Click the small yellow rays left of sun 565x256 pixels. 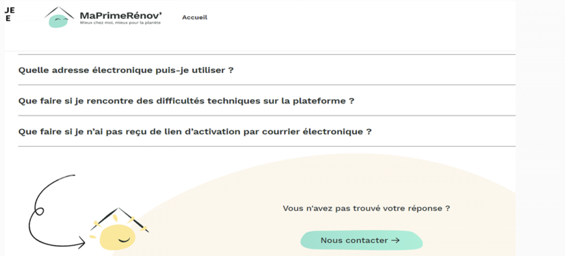coord(93,236)
